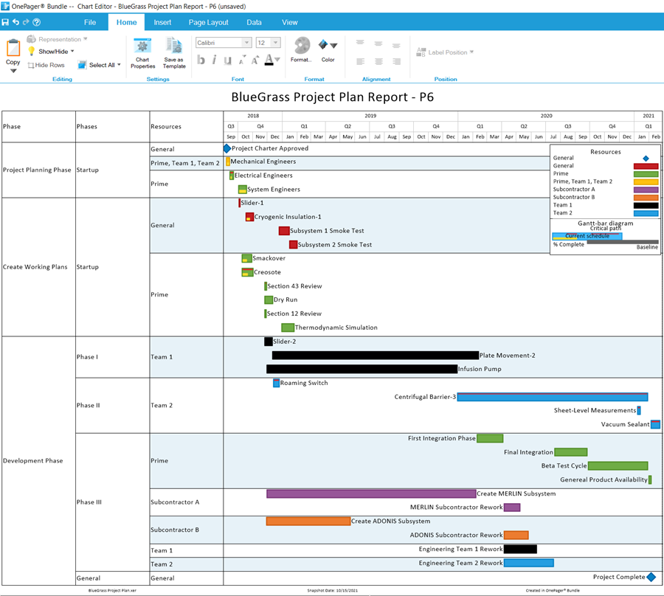Click the Hide Rows icon
Viewport: 664px width, 596px height.
(31, 65)
